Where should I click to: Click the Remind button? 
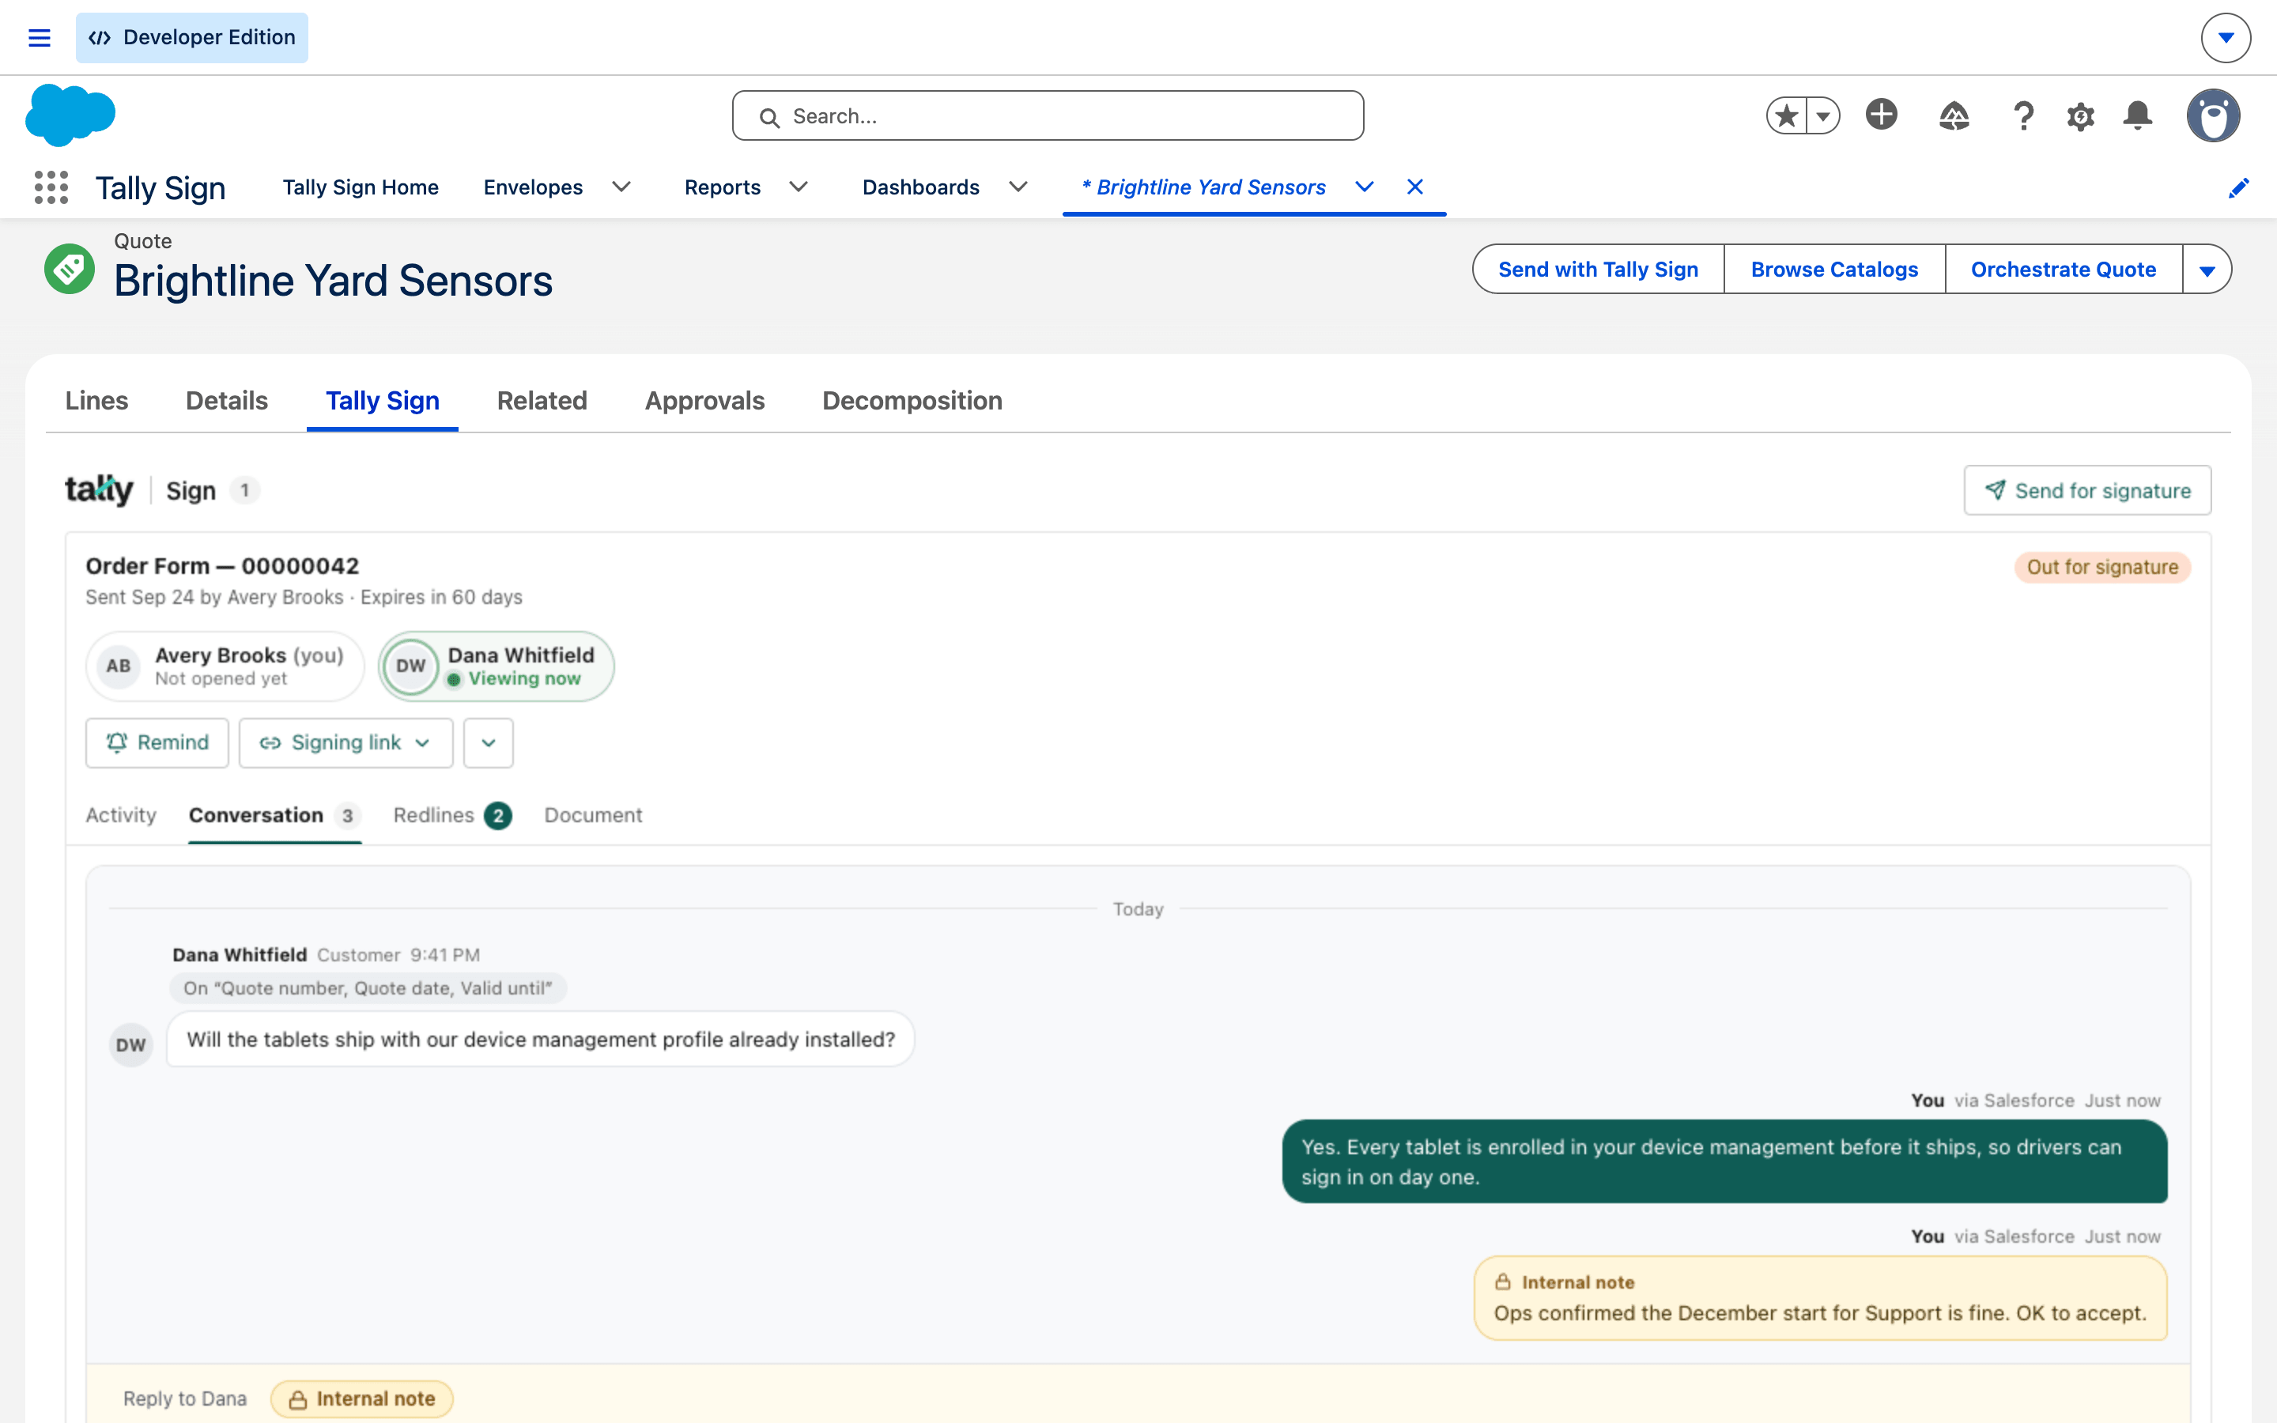[157, 742]
